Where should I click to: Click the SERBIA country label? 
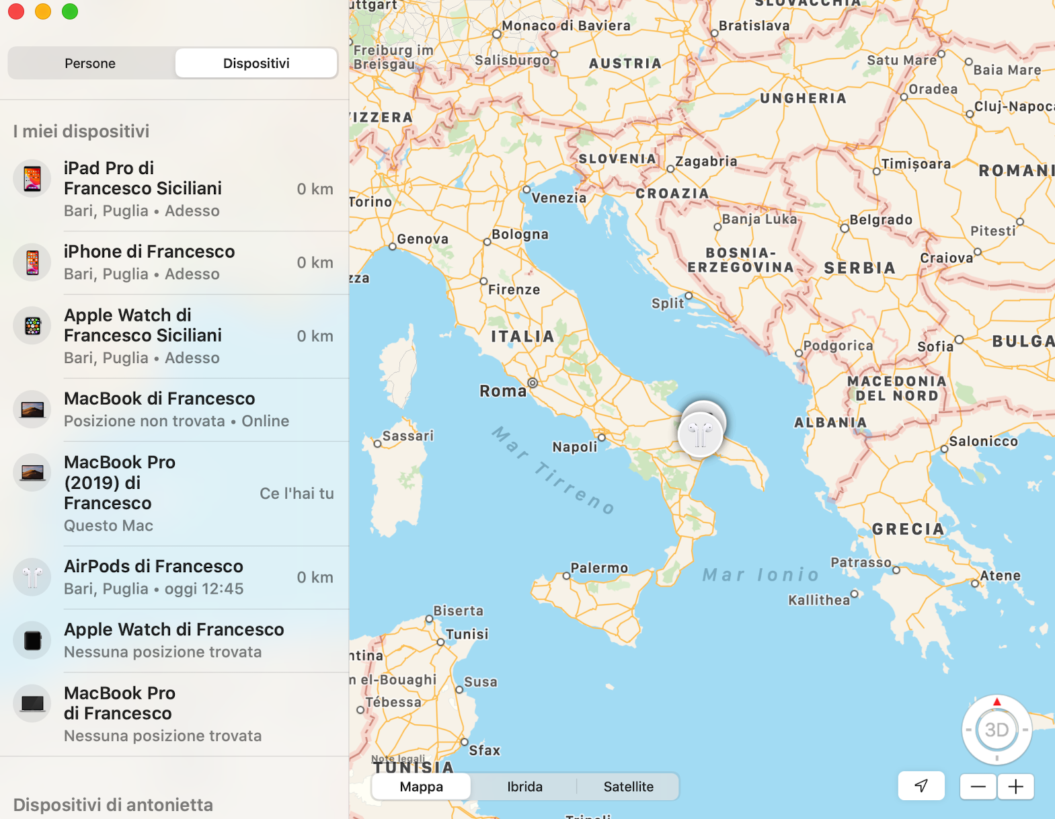click(860, 268)
